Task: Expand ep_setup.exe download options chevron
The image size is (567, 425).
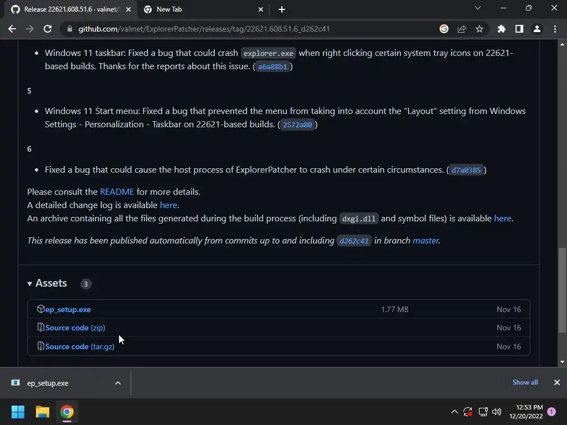Action: [x=118, y=383]
